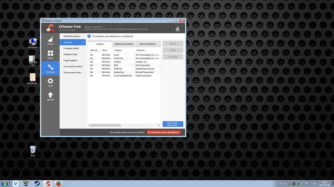Open the Opcje settings gear

[x=50, y=82]
